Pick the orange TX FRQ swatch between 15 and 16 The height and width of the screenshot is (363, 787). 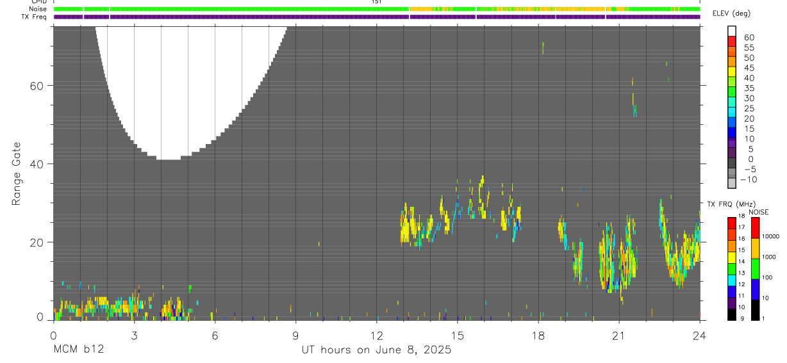coord(732,246)
